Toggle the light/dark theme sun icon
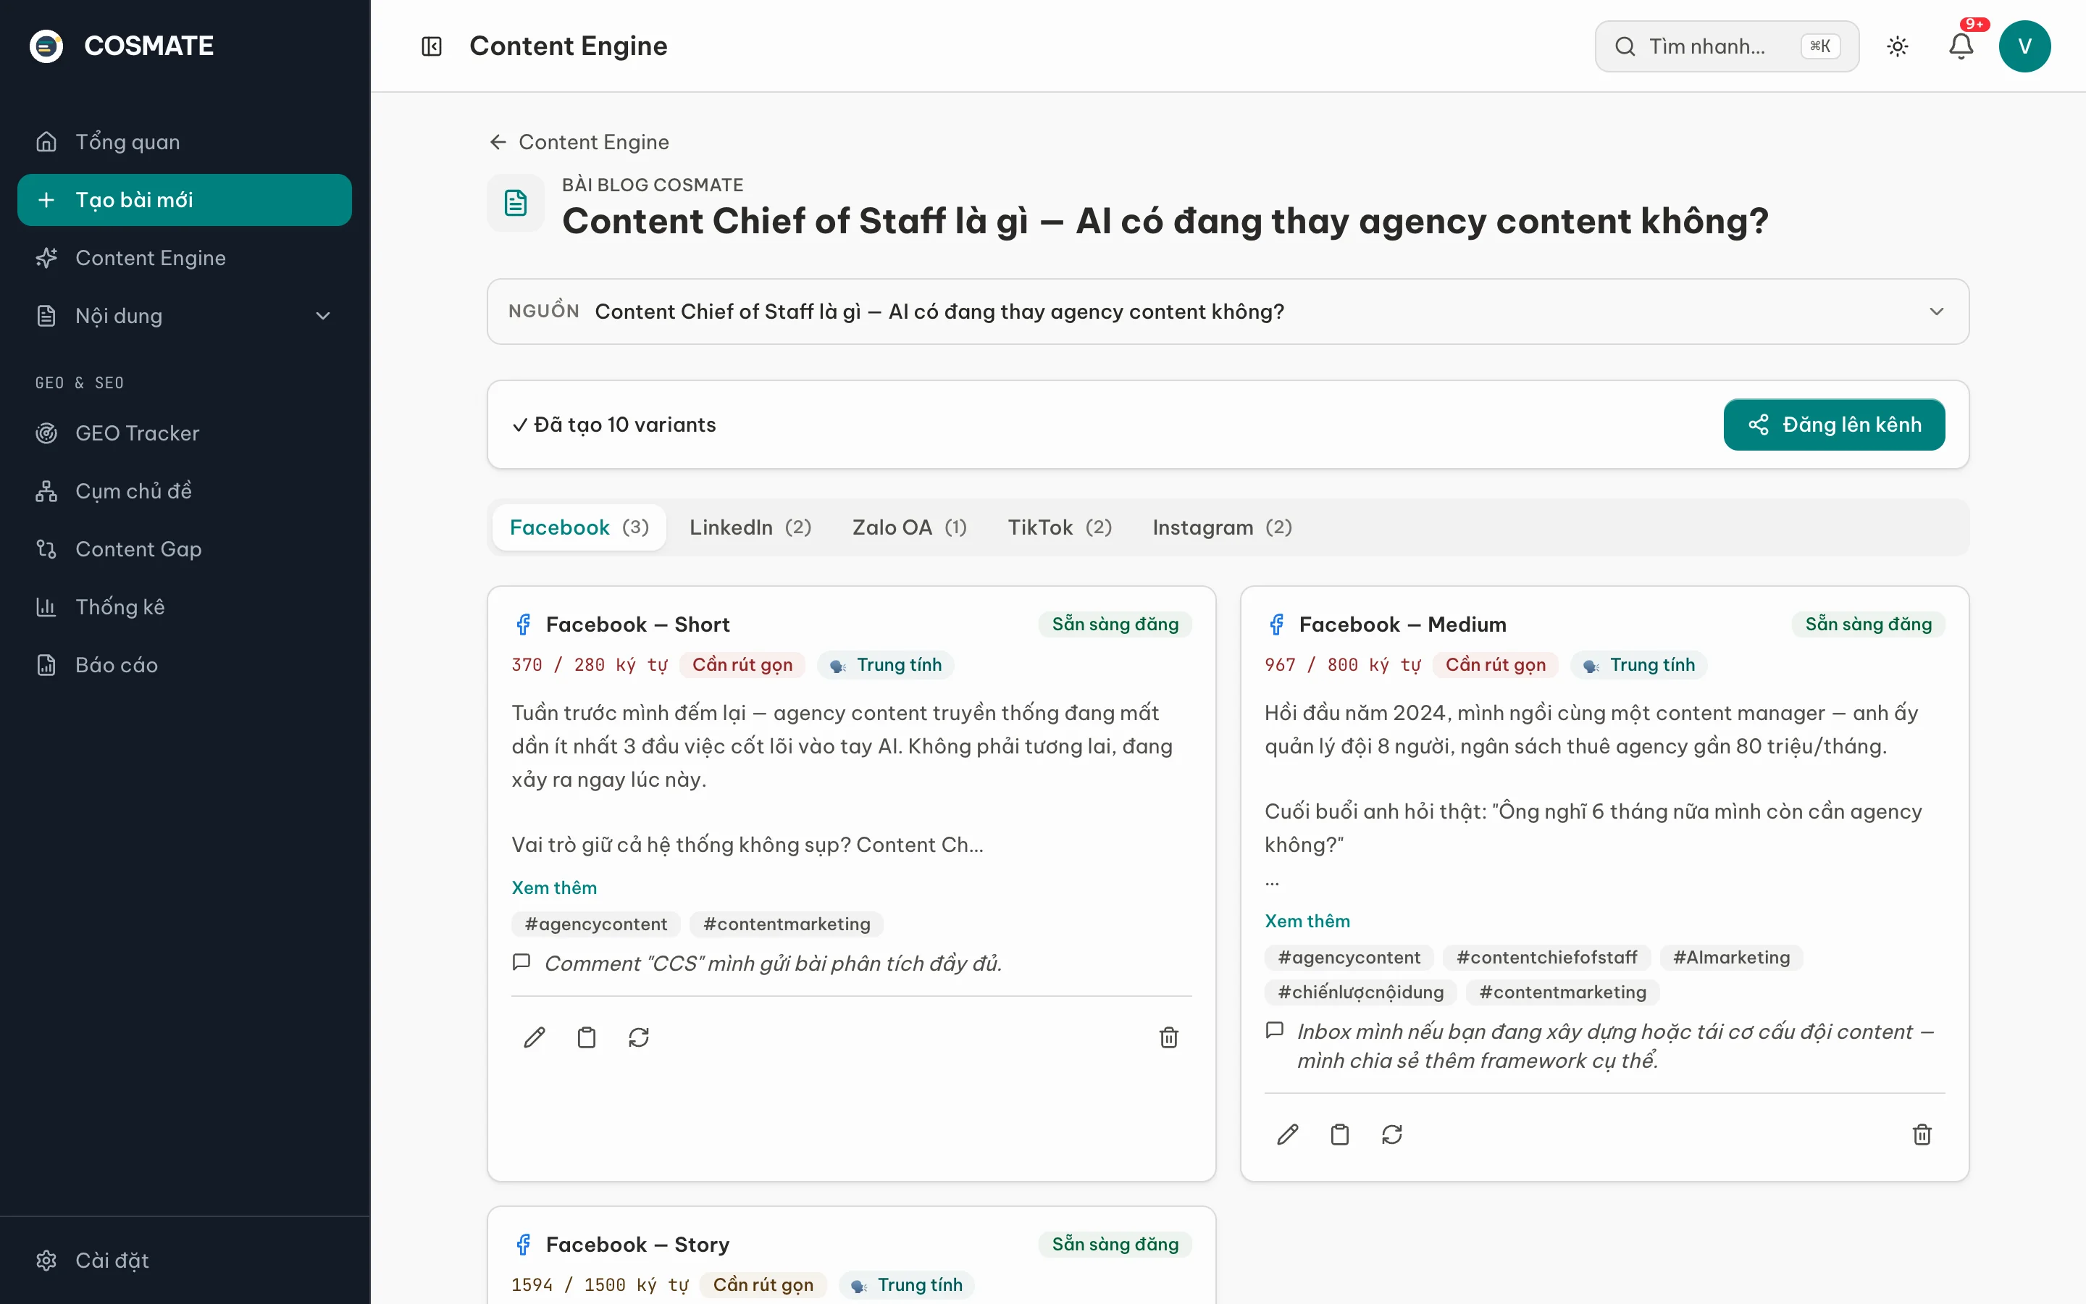Viewport: 2086px width, 1304px height. [x=1897, y=46]
